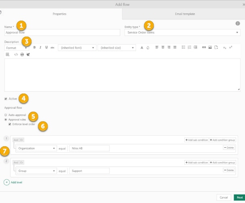Click Add sub condition in level 2
The height and width of the screenshot is (203, 245).
[196, 162]
